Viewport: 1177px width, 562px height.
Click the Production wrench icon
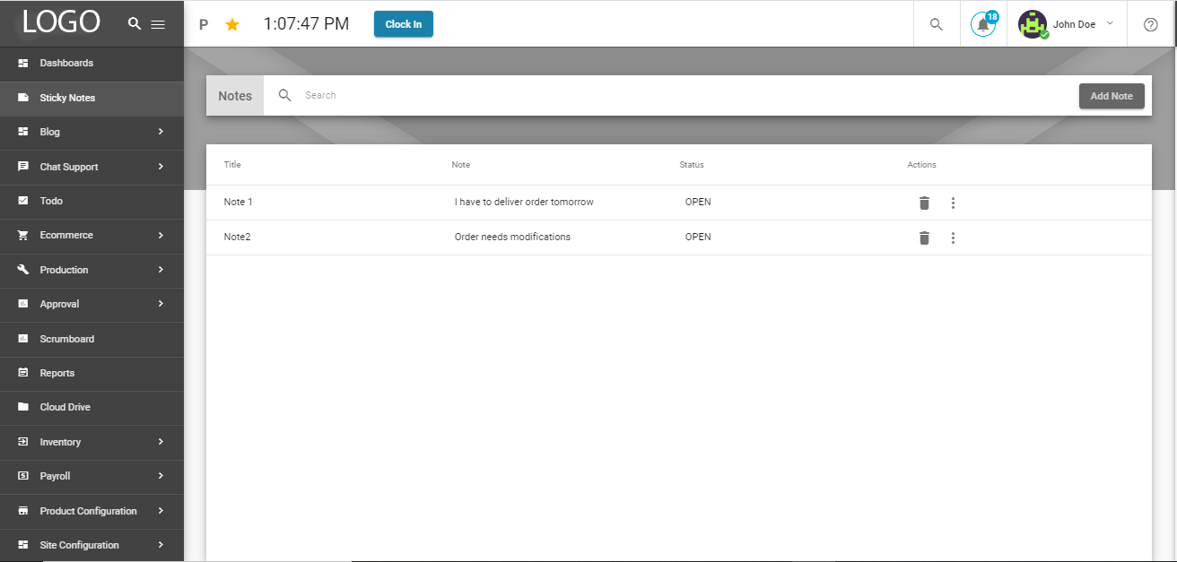(x=23, y=270)
